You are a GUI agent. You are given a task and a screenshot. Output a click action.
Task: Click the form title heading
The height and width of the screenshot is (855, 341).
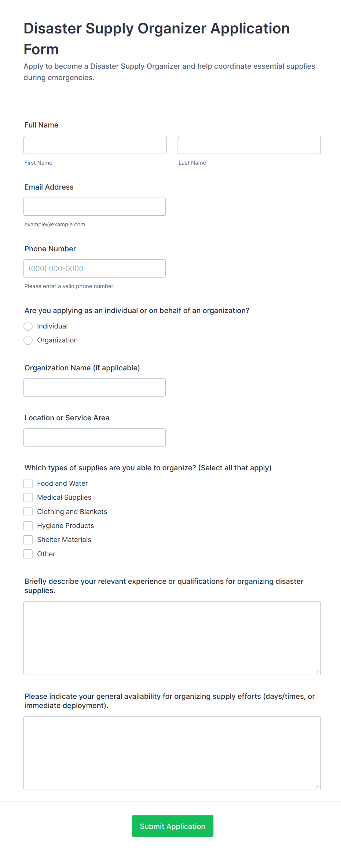pos(156,38)
